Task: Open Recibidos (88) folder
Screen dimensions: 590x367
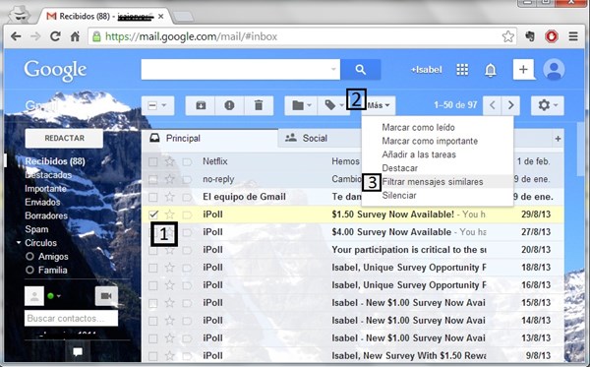Action: [55, 161]
